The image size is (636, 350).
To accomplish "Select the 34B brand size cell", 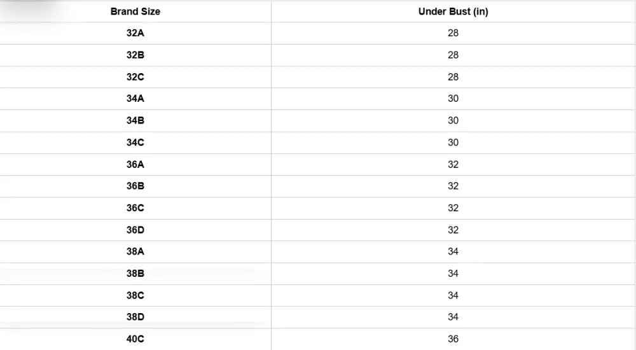I will coord(135,120).
